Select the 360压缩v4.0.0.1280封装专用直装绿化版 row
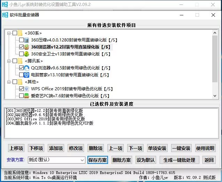The height and width of the screenshot is (182, 222). coord(74,40)
